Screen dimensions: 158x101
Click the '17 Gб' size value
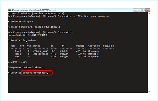pos(82,57)
